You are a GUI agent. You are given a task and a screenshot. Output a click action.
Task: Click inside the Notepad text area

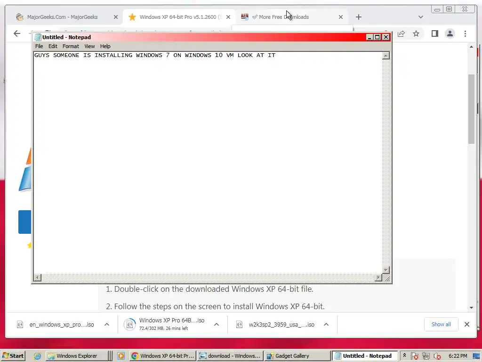[208, 163]
